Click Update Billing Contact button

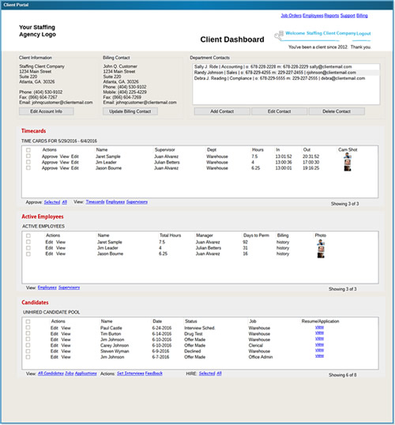pyautogui.click(x=130, y=111)
